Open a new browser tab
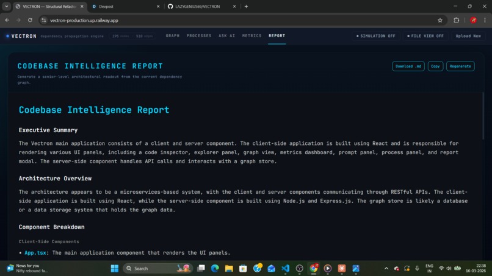The width and height of the screenshot is (492, 276). click(x=247, y=6)
